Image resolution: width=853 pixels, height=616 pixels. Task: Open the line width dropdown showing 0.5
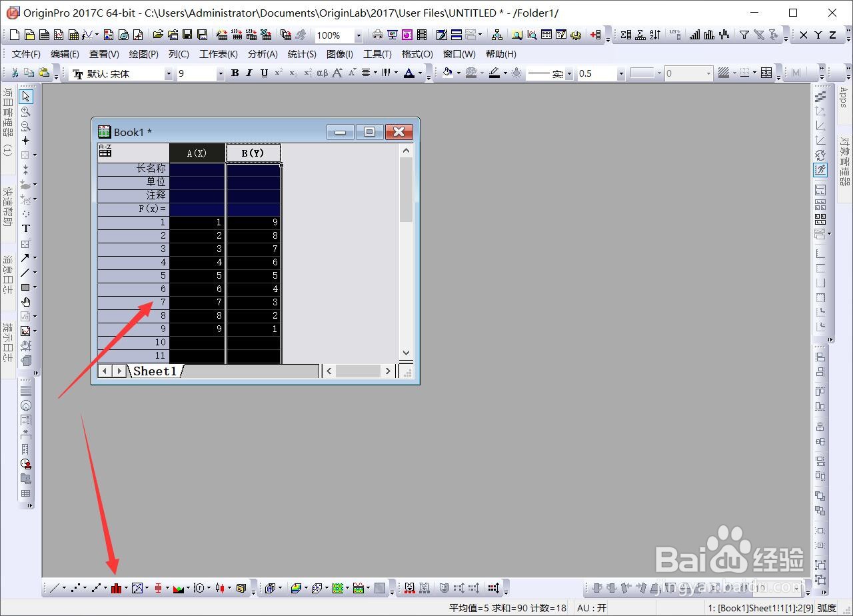621,74
